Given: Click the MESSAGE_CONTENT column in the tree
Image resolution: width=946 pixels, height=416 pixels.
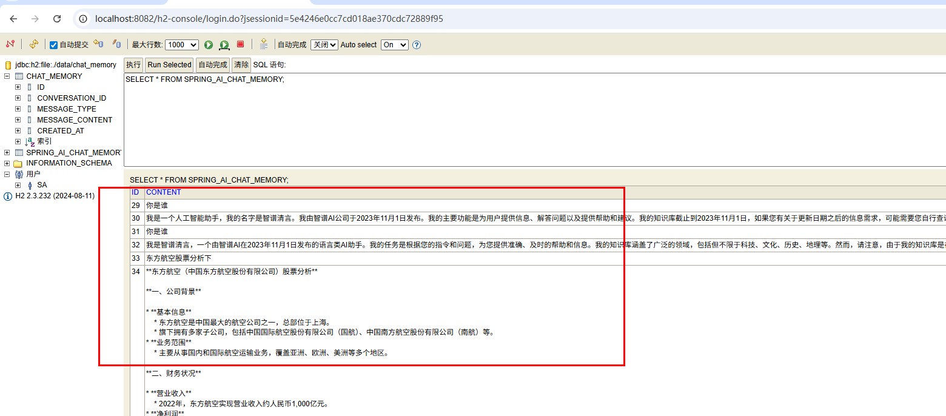Looking at the screenshot, I should [x=75, y=120].
